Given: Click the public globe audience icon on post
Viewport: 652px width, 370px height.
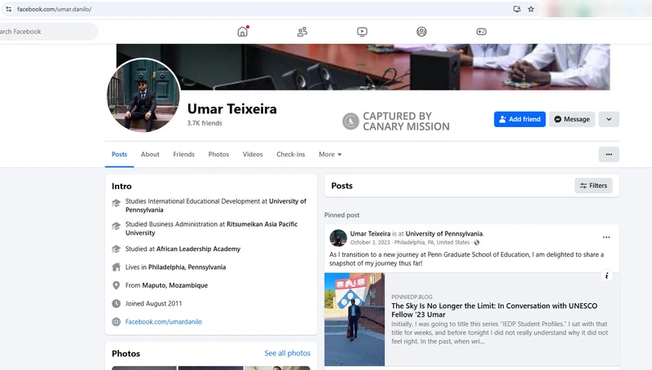Looking at the screenshot, I should point(477,242).
